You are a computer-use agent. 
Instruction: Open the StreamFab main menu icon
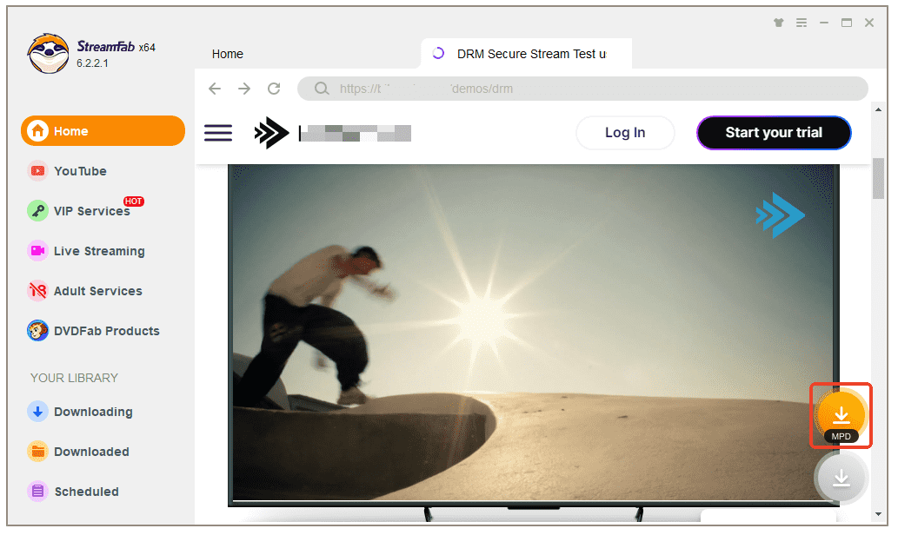coord(802,23)
